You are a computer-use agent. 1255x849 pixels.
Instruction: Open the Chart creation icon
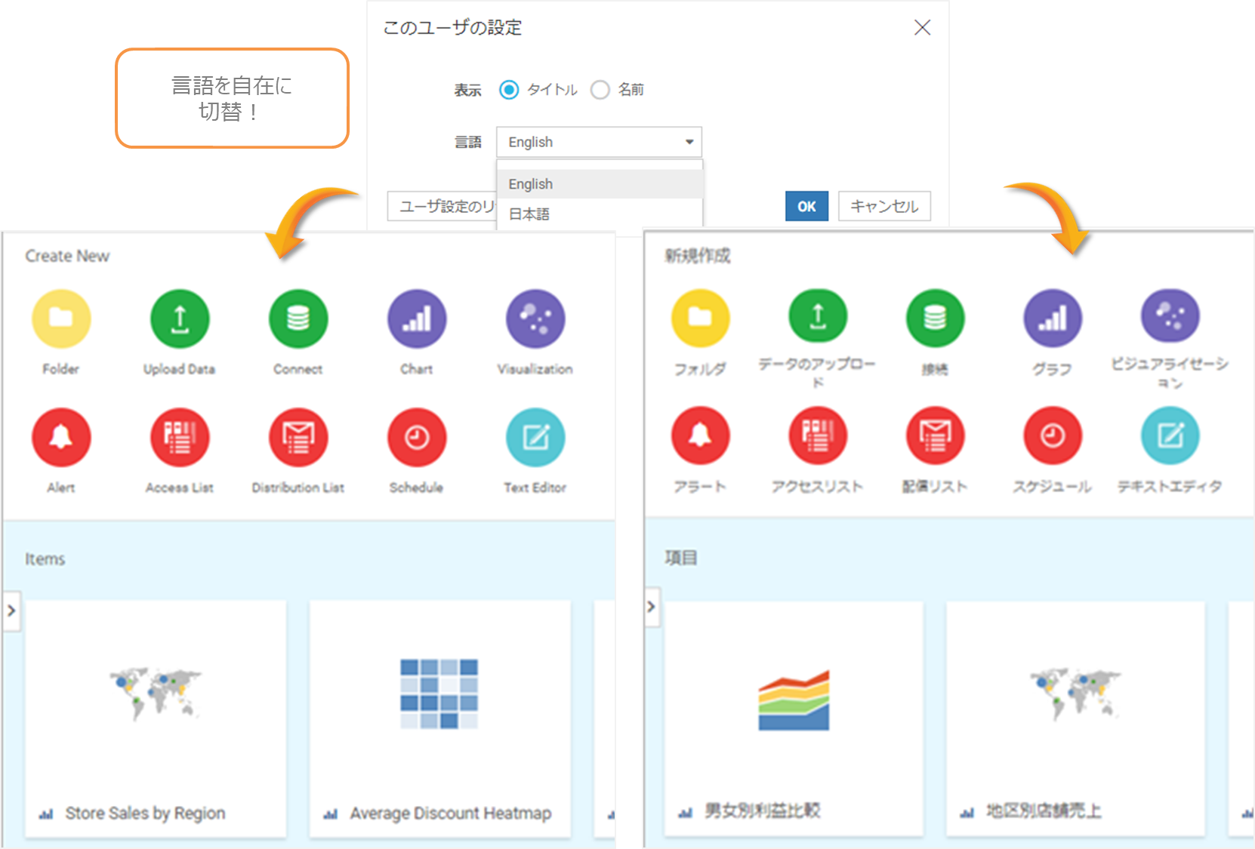click(416, 318)
